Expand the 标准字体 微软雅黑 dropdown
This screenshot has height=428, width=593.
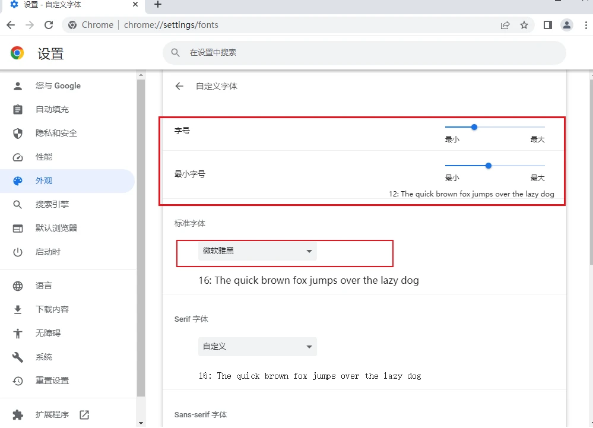click(257, 251)
